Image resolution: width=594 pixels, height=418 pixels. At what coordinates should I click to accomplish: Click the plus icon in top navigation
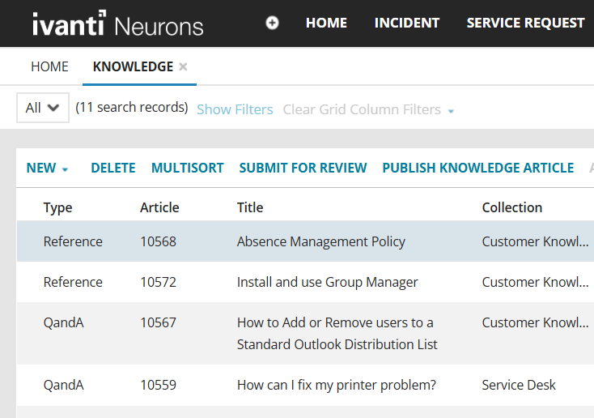(273, 23)
